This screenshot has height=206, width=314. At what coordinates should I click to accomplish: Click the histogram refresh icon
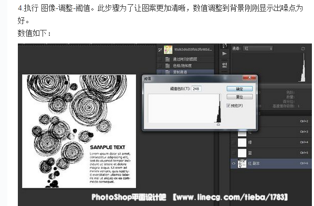303,49
